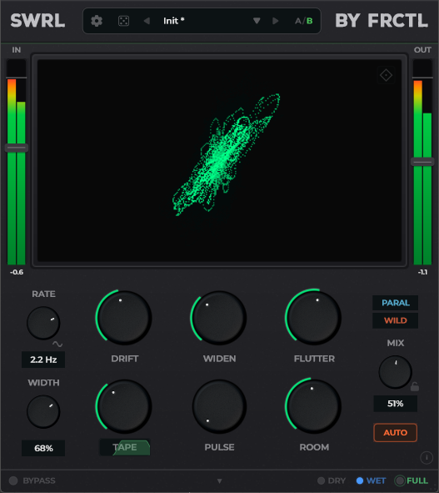Toggle the BYPASS switch
439x493 pixels.
tap(32, 480)
